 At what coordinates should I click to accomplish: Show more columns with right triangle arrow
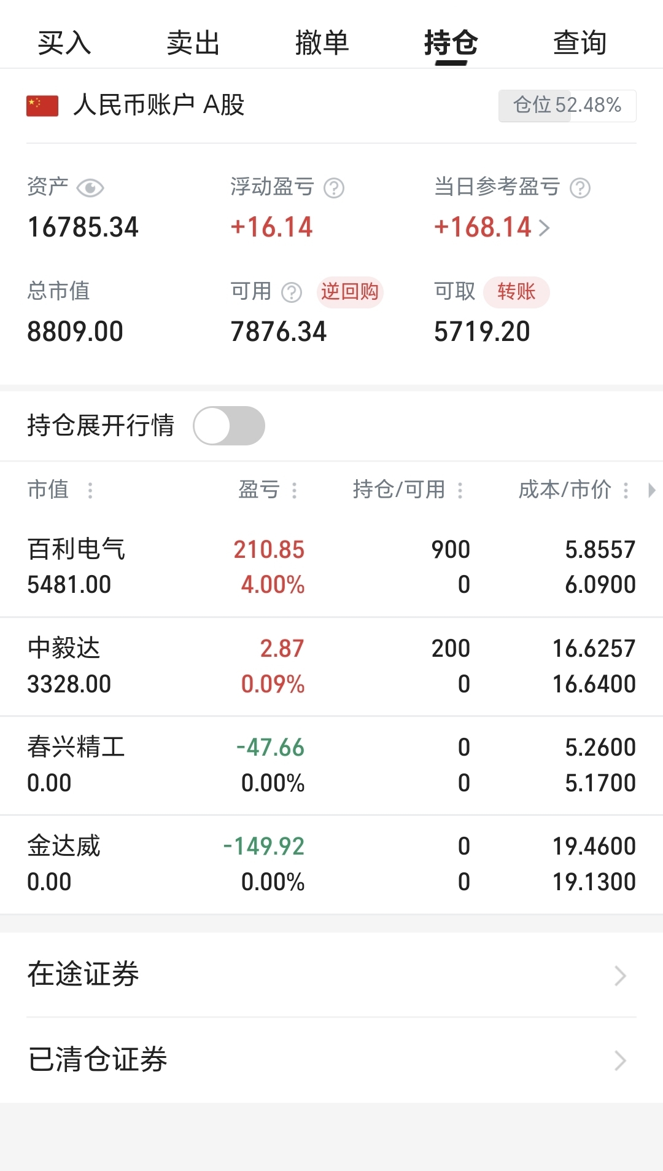[652, 490]
